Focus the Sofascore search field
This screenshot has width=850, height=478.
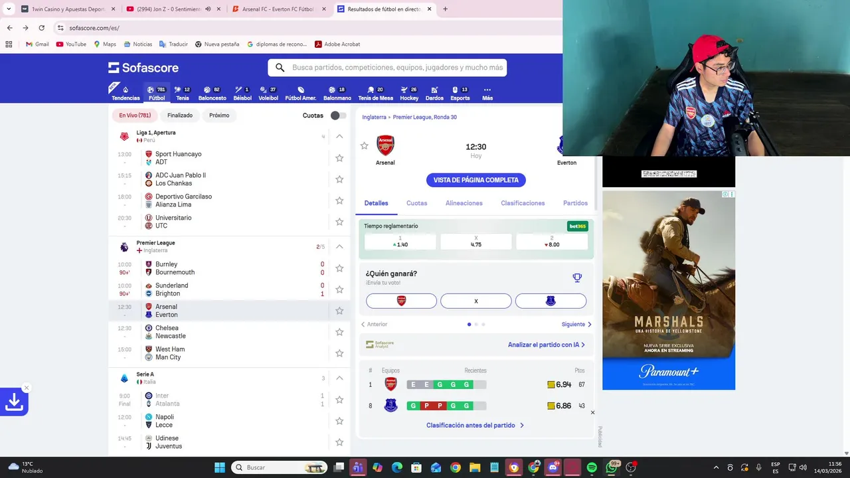click(387, 68)
